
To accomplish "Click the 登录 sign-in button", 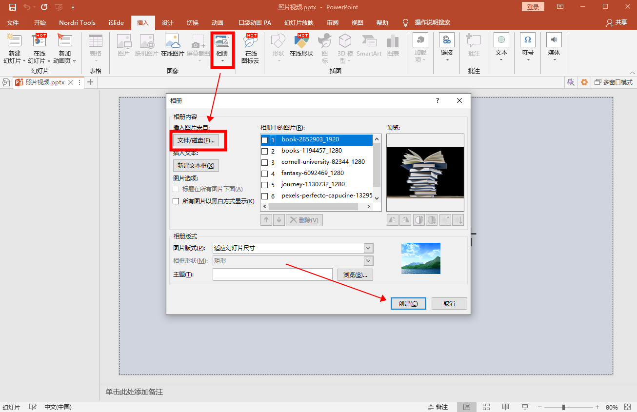I will 533,7.
